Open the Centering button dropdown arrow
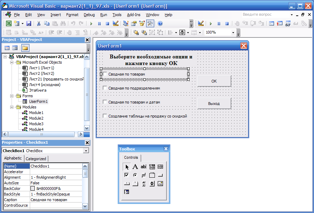314x213 pixels. [x=188, y=33]
